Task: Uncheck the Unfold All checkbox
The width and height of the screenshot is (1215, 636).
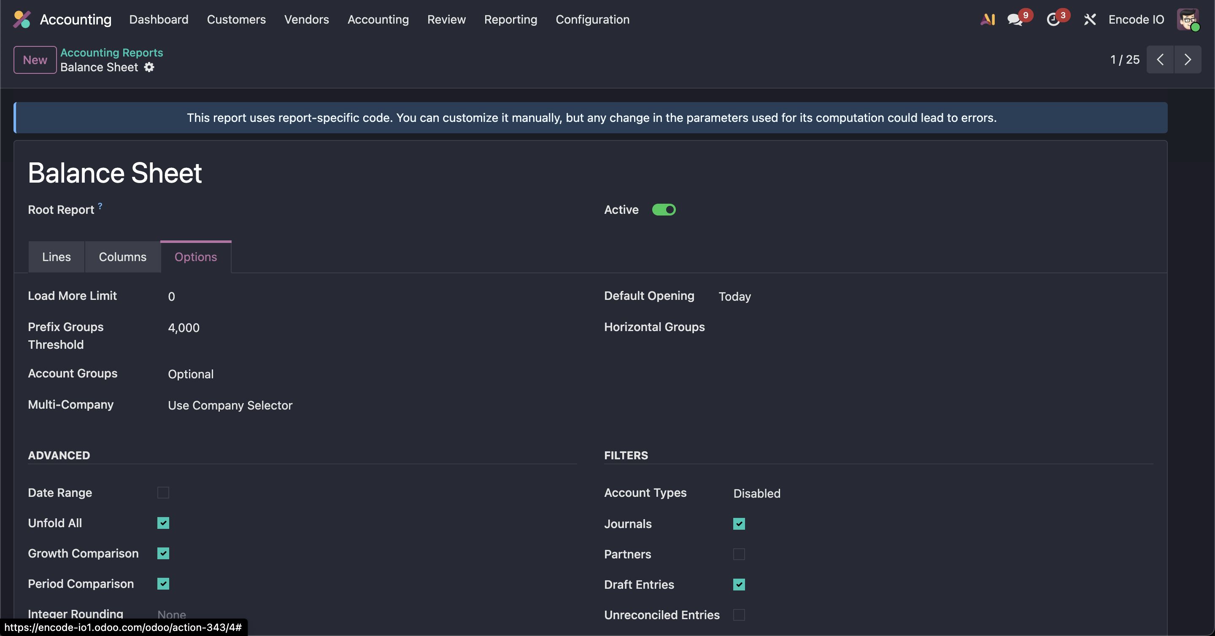Action: [163, 523]
